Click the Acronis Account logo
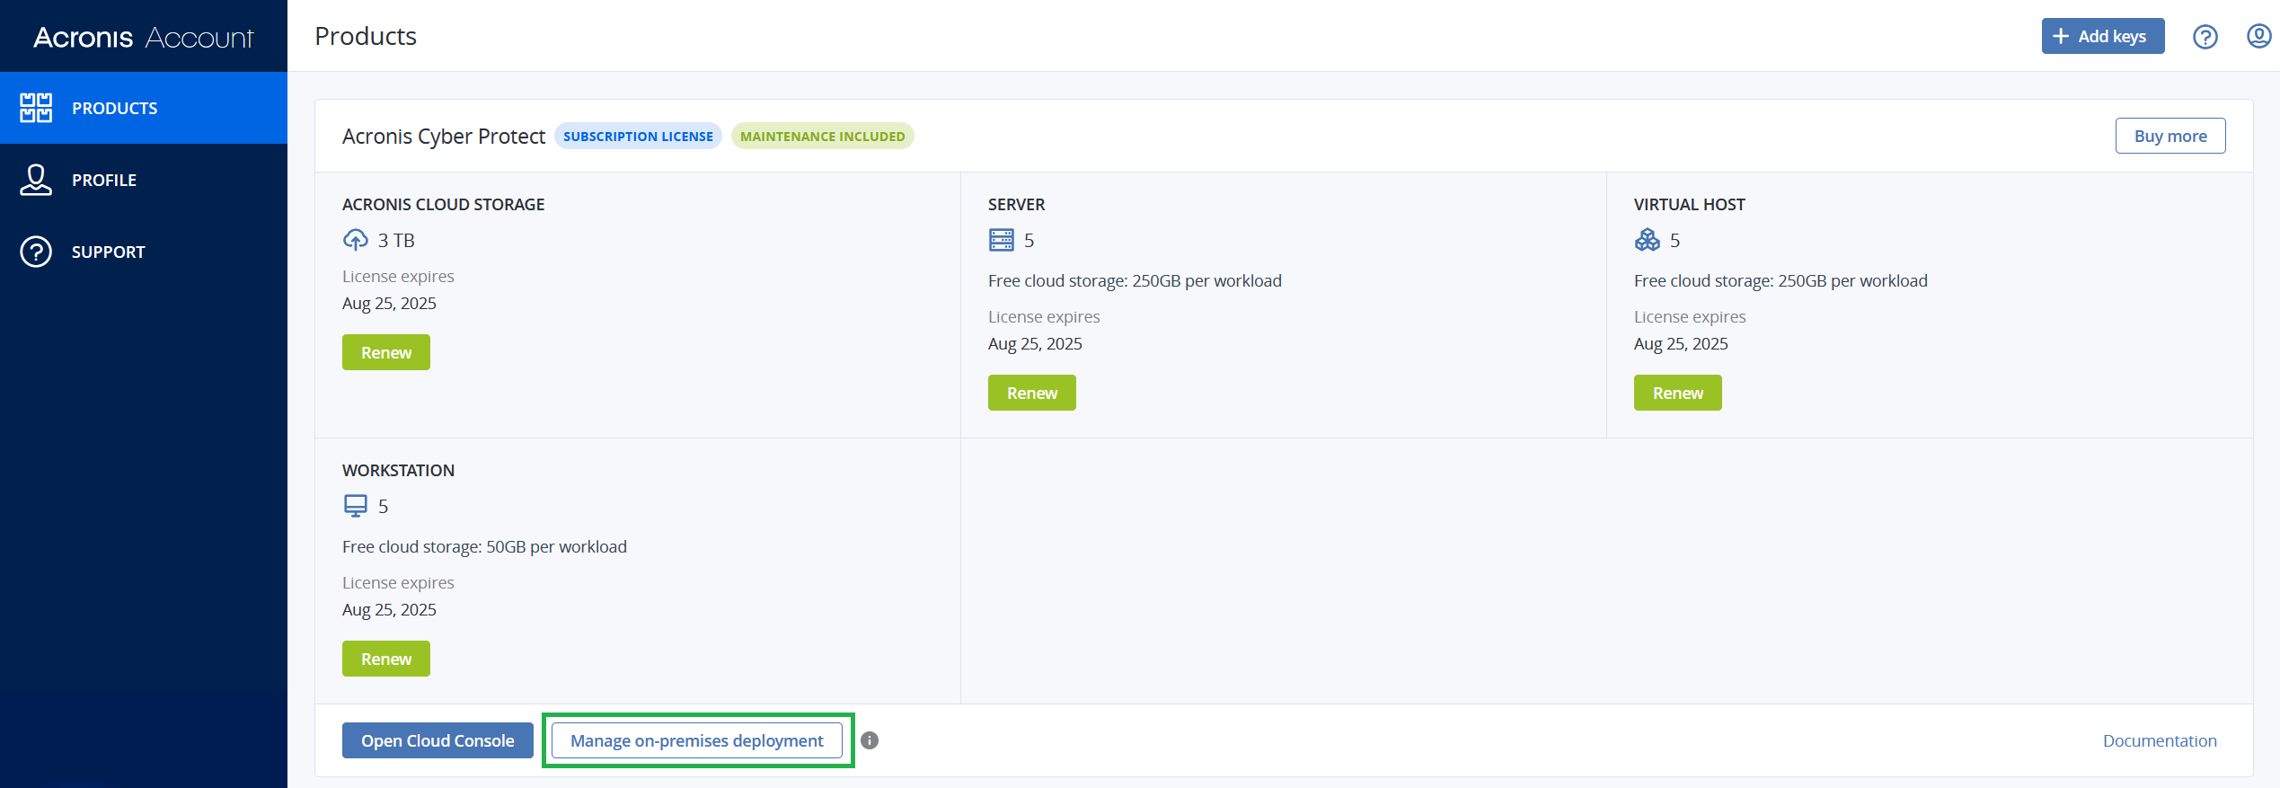Image resolution: width=2280 pixels, height=788 pixels. 144,37
